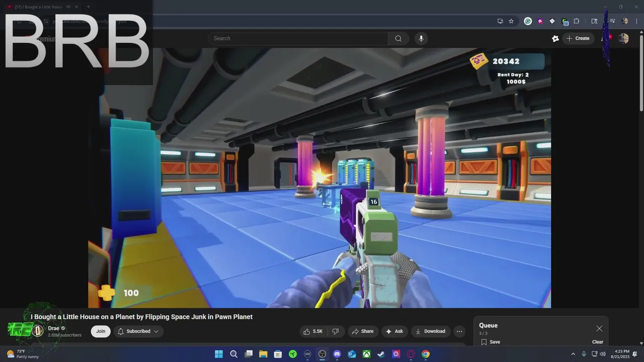Open Grammarly extension icon
Screen dimensions: 644x362
pyautogui.click(x=528, y=21)
